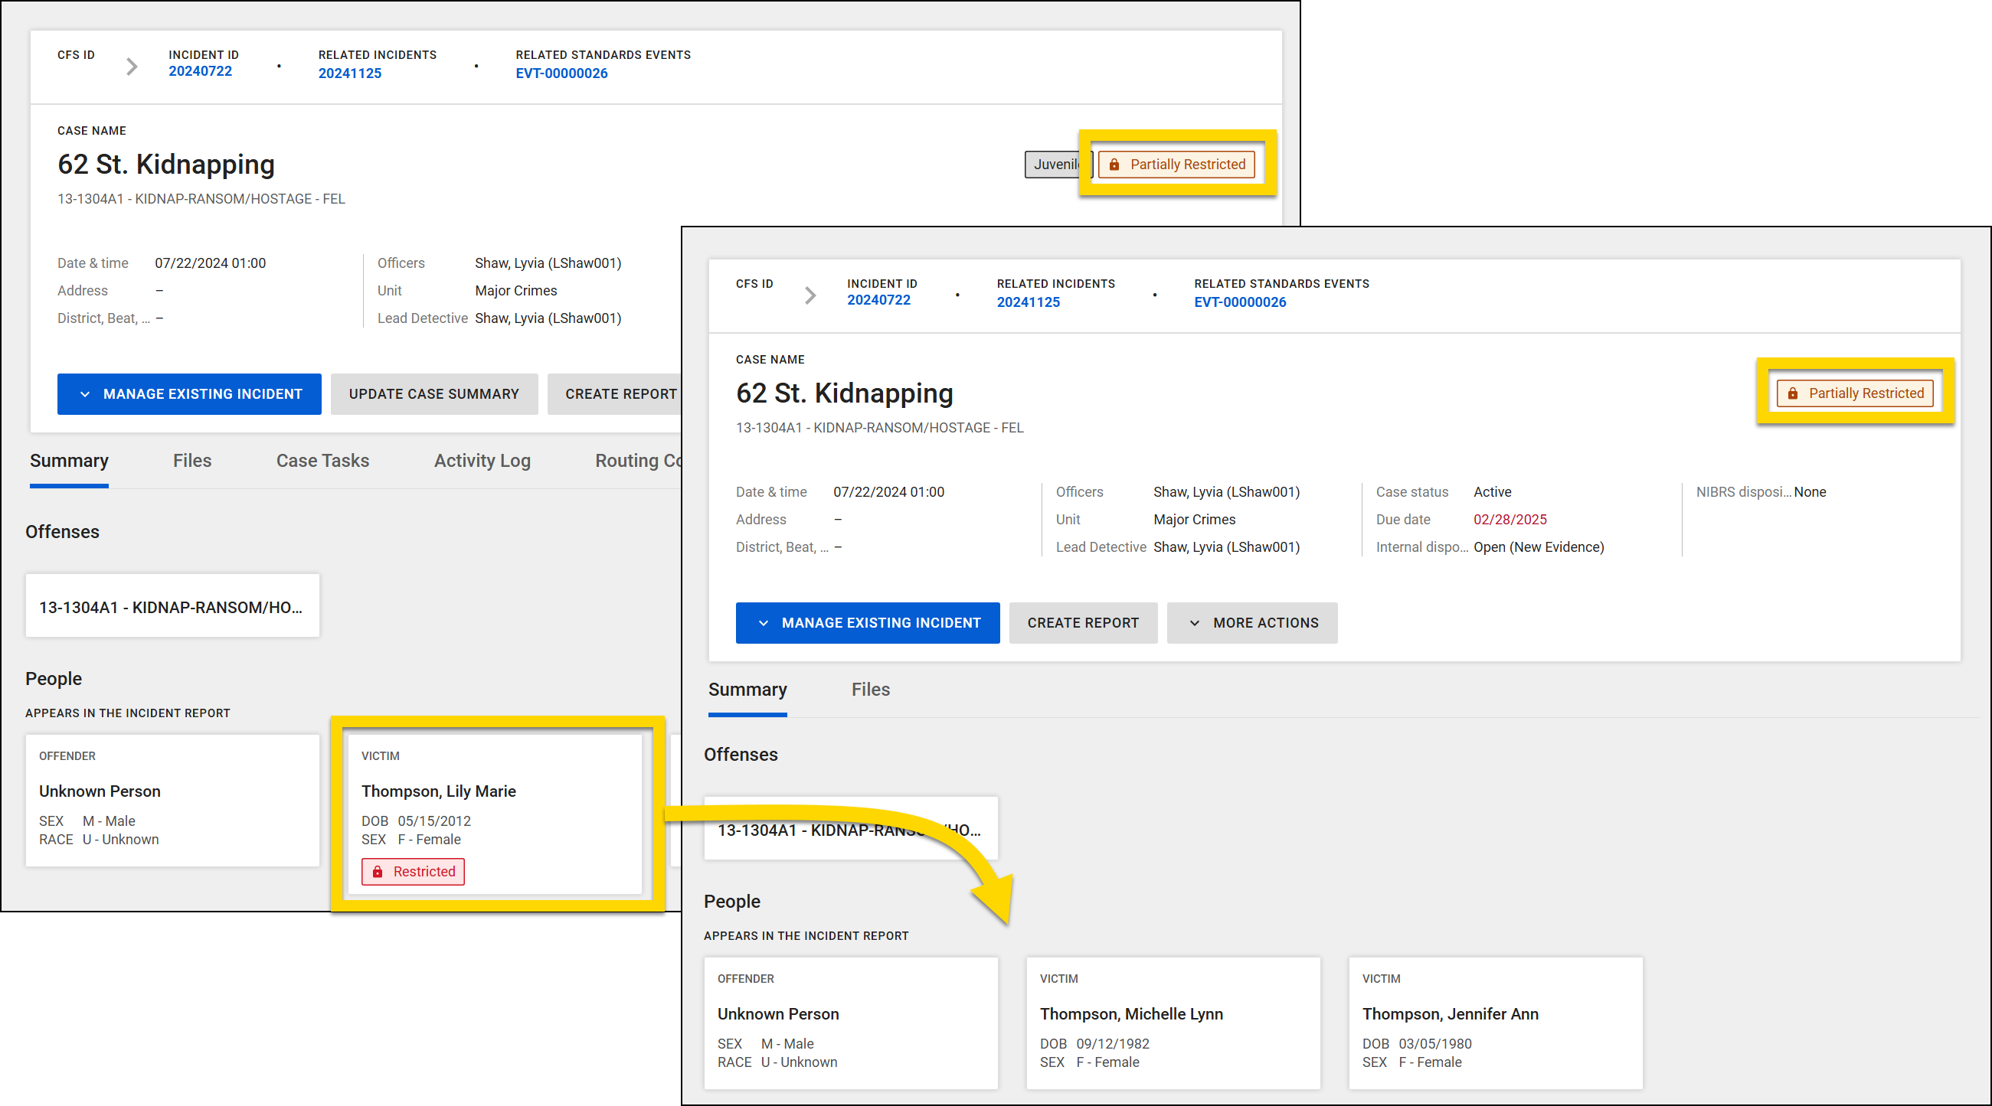Screen dimensions: 1992x1106
Task: Select the Summary tab on back window
Action: 747,690
